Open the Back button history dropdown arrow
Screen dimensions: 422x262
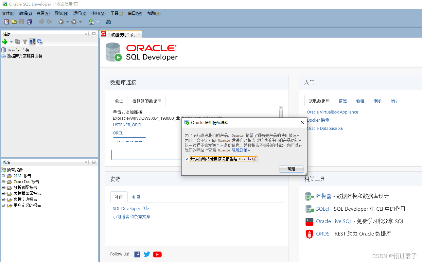tap(67, 22)
